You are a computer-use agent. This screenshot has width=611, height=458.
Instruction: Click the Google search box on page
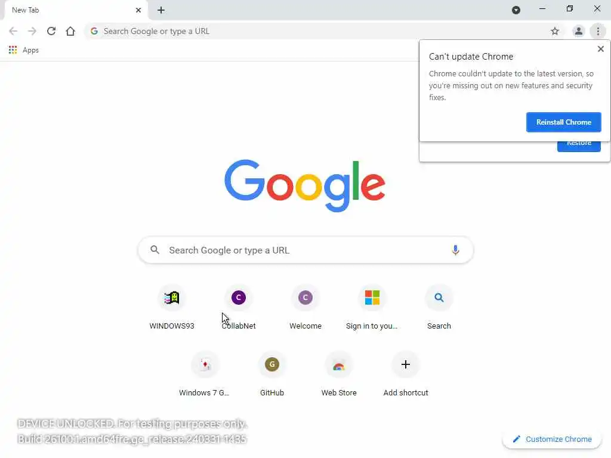tap(306, 250)
